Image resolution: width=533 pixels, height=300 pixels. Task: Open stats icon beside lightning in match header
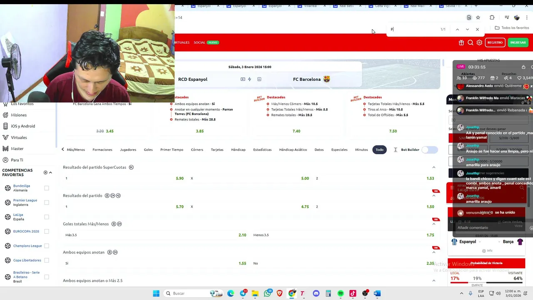(x=259, y=79)
